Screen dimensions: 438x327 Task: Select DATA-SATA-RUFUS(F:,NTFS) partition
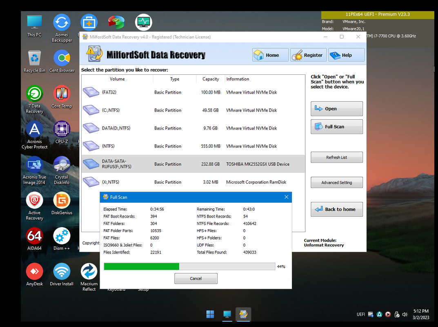pos(193,164)
